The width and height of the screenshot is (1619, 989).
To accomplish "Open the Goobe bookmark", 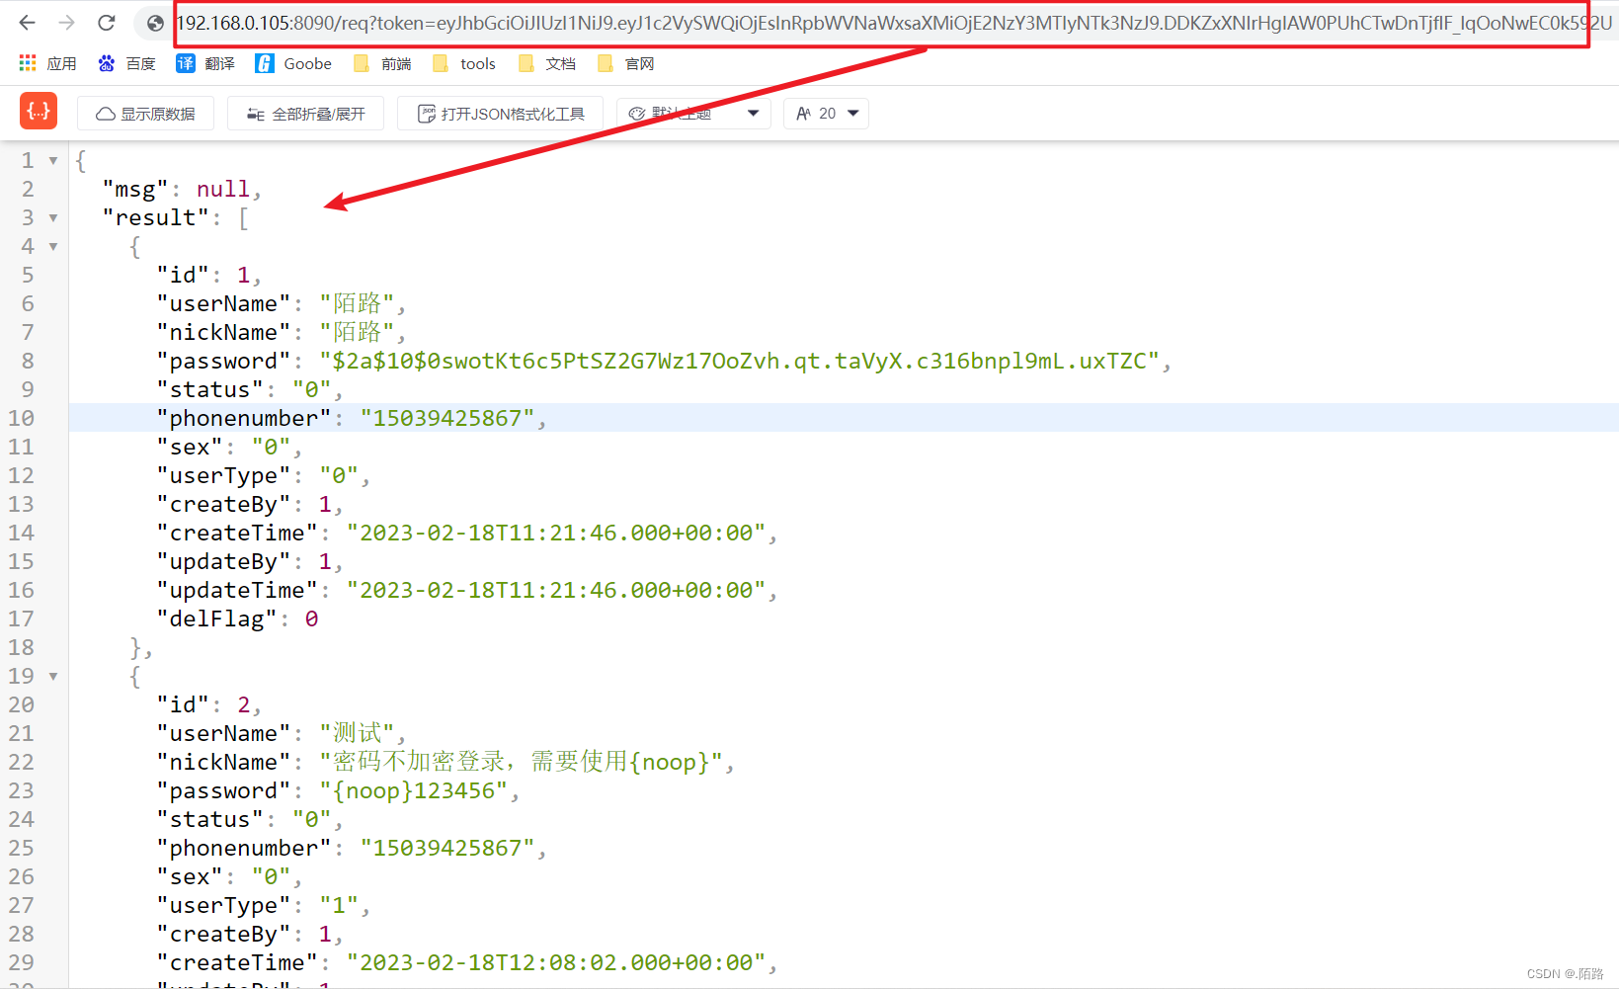I will [x=293, y=63].
